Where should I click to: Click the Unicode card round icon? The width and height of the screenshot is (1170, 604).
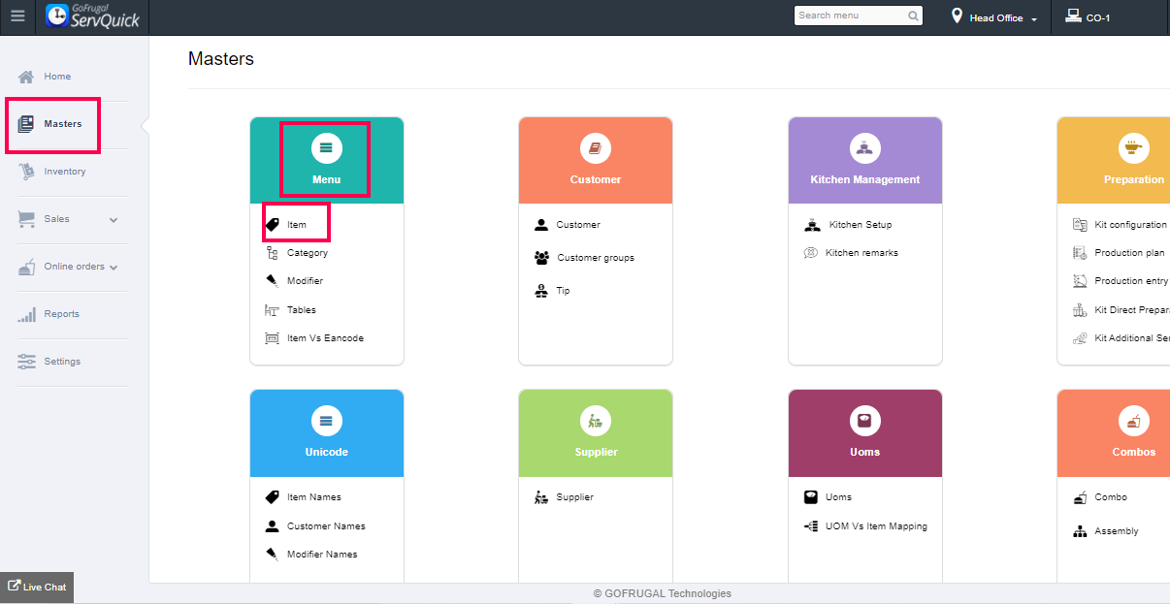tap(326, 421)
